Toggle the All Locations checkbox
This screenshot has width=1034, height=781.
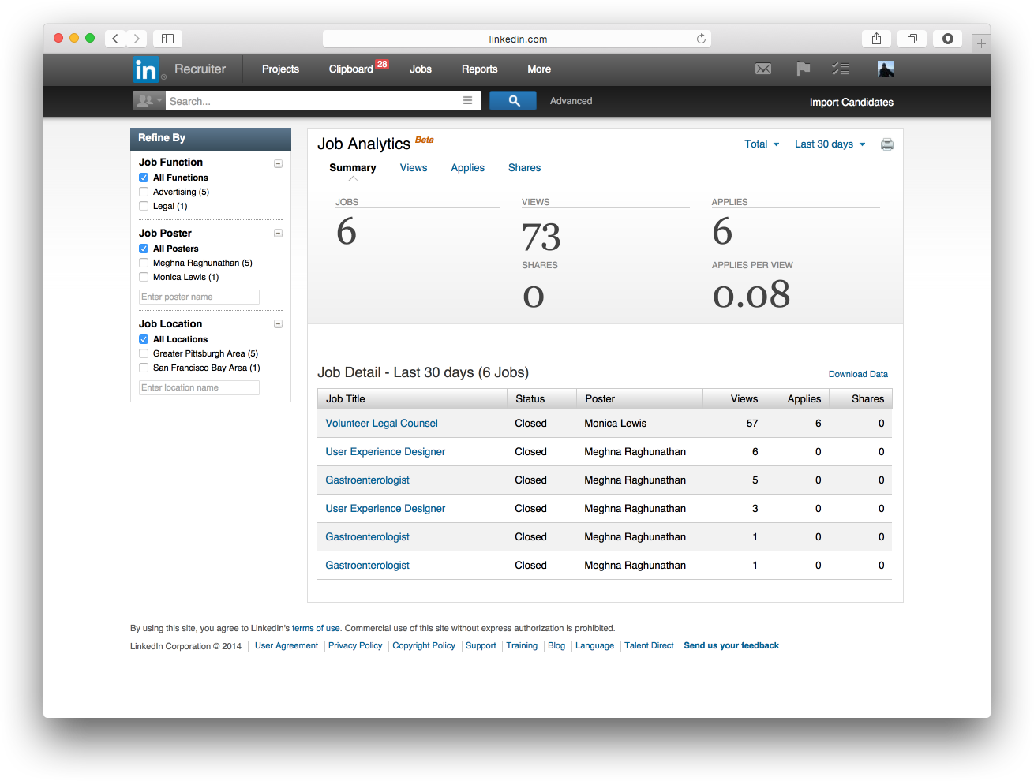[144, 339]
